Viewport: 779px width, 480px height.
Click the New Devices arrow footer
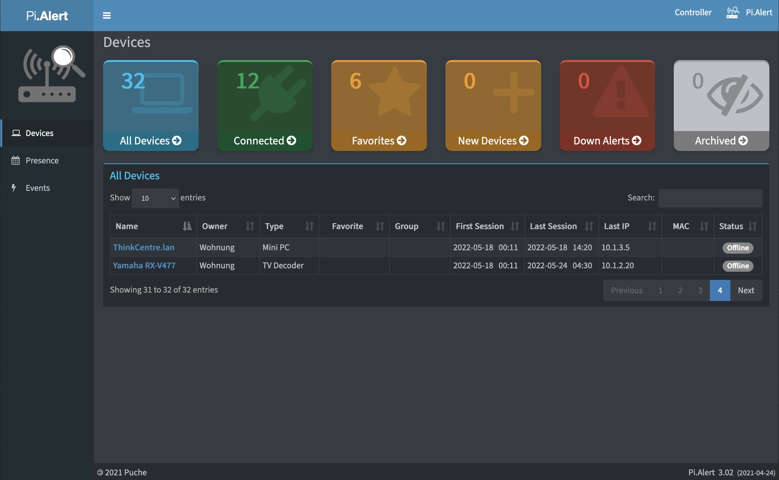[493, 141]
